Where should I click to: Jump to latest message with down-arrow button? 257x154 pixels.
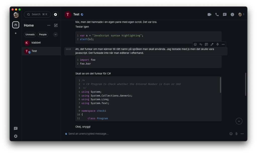click(239, 121)
